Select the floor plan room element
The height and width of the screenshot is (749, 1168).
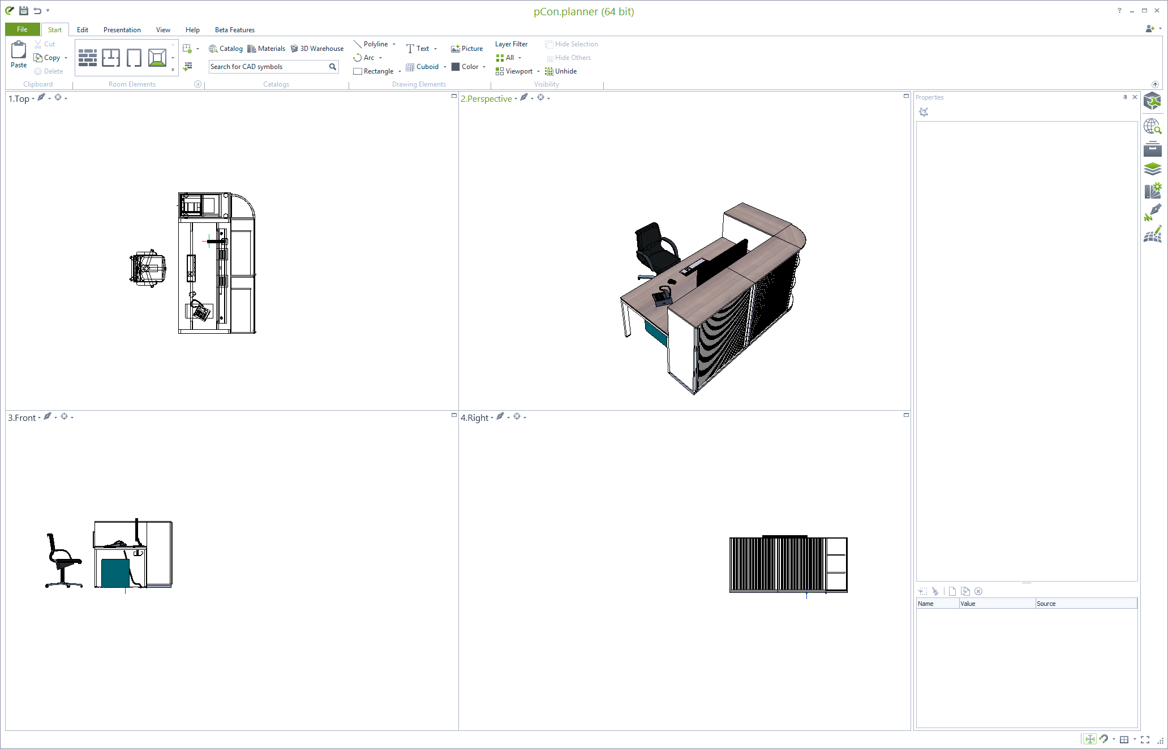click(x=111, y=57)
